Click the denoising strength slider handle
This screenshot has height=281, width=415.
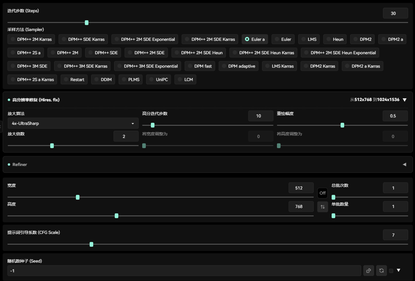tap(342, 125)
